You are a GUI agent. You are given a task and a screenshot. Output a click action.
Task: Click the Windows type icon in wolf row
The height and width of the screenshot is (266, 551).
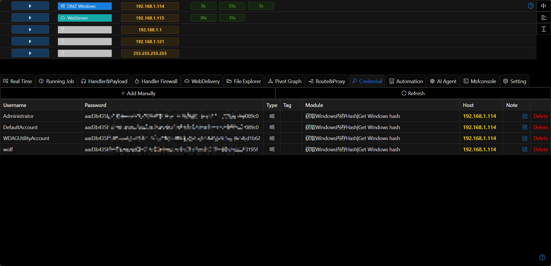(272, 149)
